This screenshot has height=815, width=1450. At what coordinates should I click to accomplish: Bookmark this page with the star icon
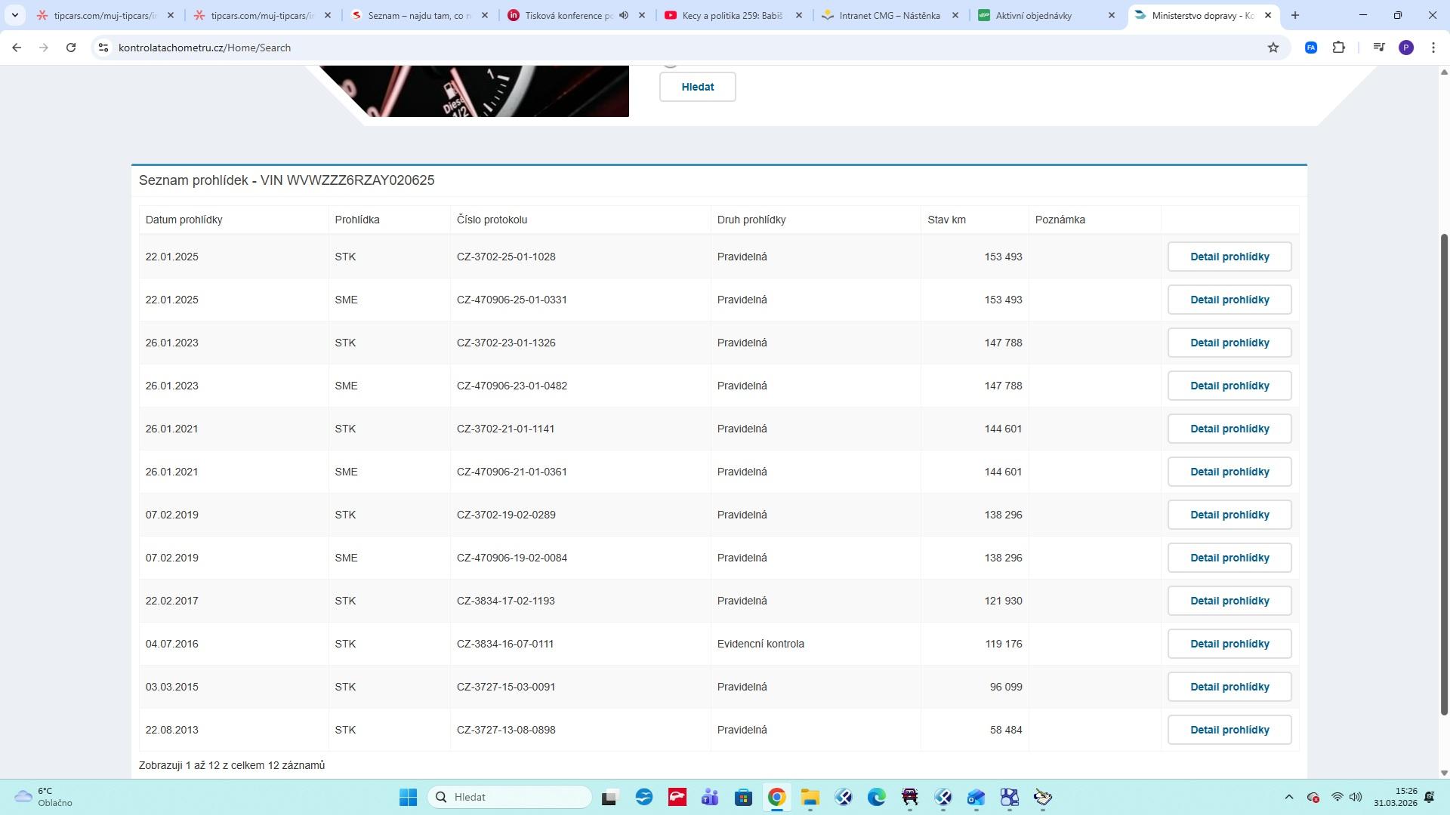click(1273, 48)
